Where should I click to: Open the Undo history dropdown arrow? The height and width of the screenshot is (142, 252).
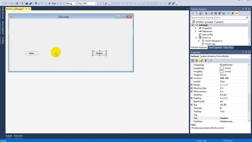pyautogui.click(x=39, y=4)
